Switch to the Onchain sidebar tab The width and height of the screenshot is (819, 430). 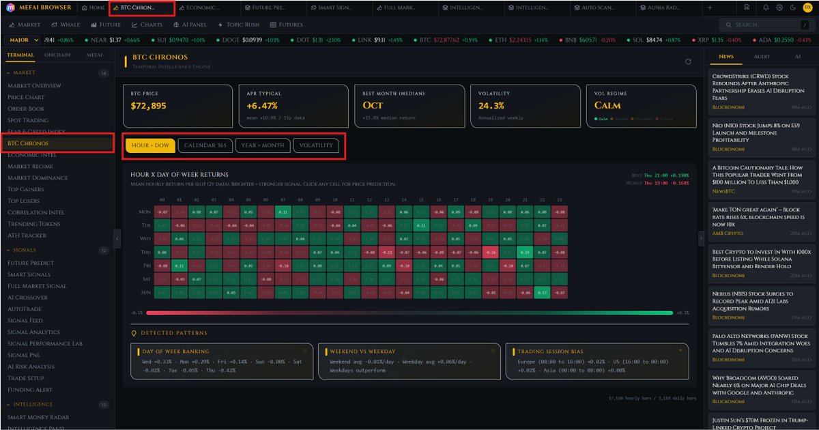tap(57, 55)
